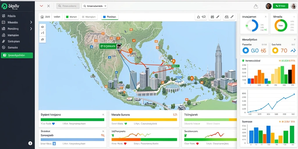Image resolution: width=298 pixels, height=149 pixels.
Task: Click the full green progress bar in the System card
Action: 72,120
